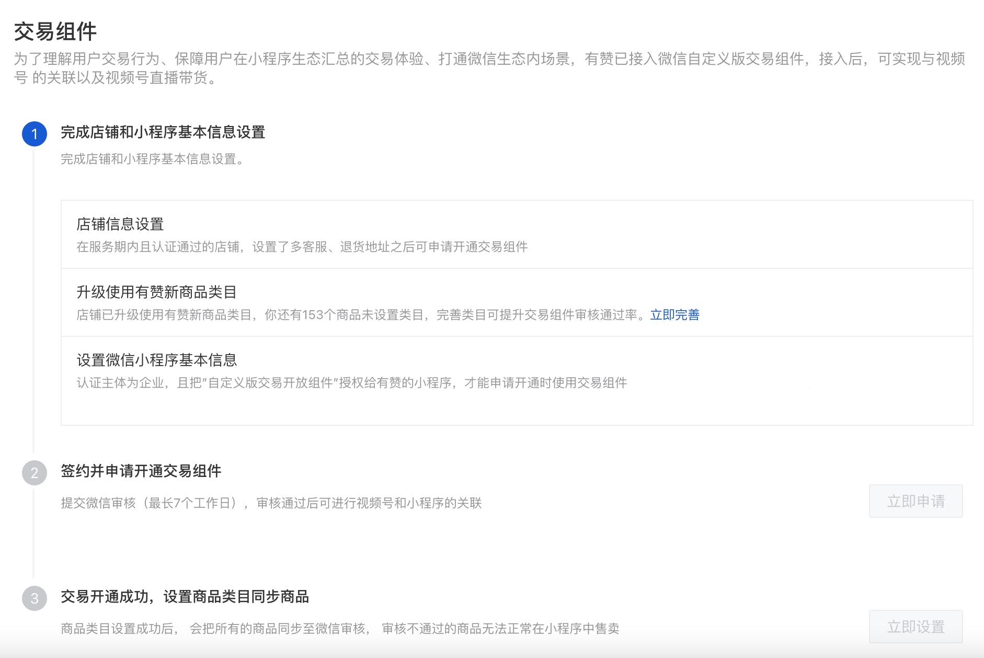Select the 交易组件 page title
Image resolution: width=984 pixels, height=658 pixels.
coord(55,32)
